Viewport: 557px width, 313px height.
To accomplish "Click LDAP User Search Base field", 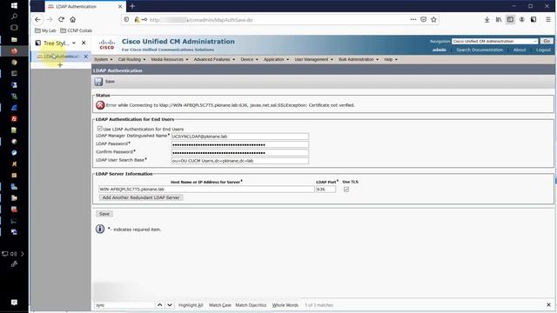I will coord(240,161).
